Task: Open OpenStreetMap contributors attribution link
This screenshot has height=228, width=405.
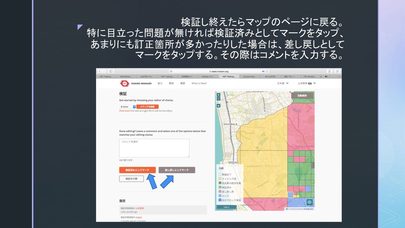Action: tap(301, 209)
